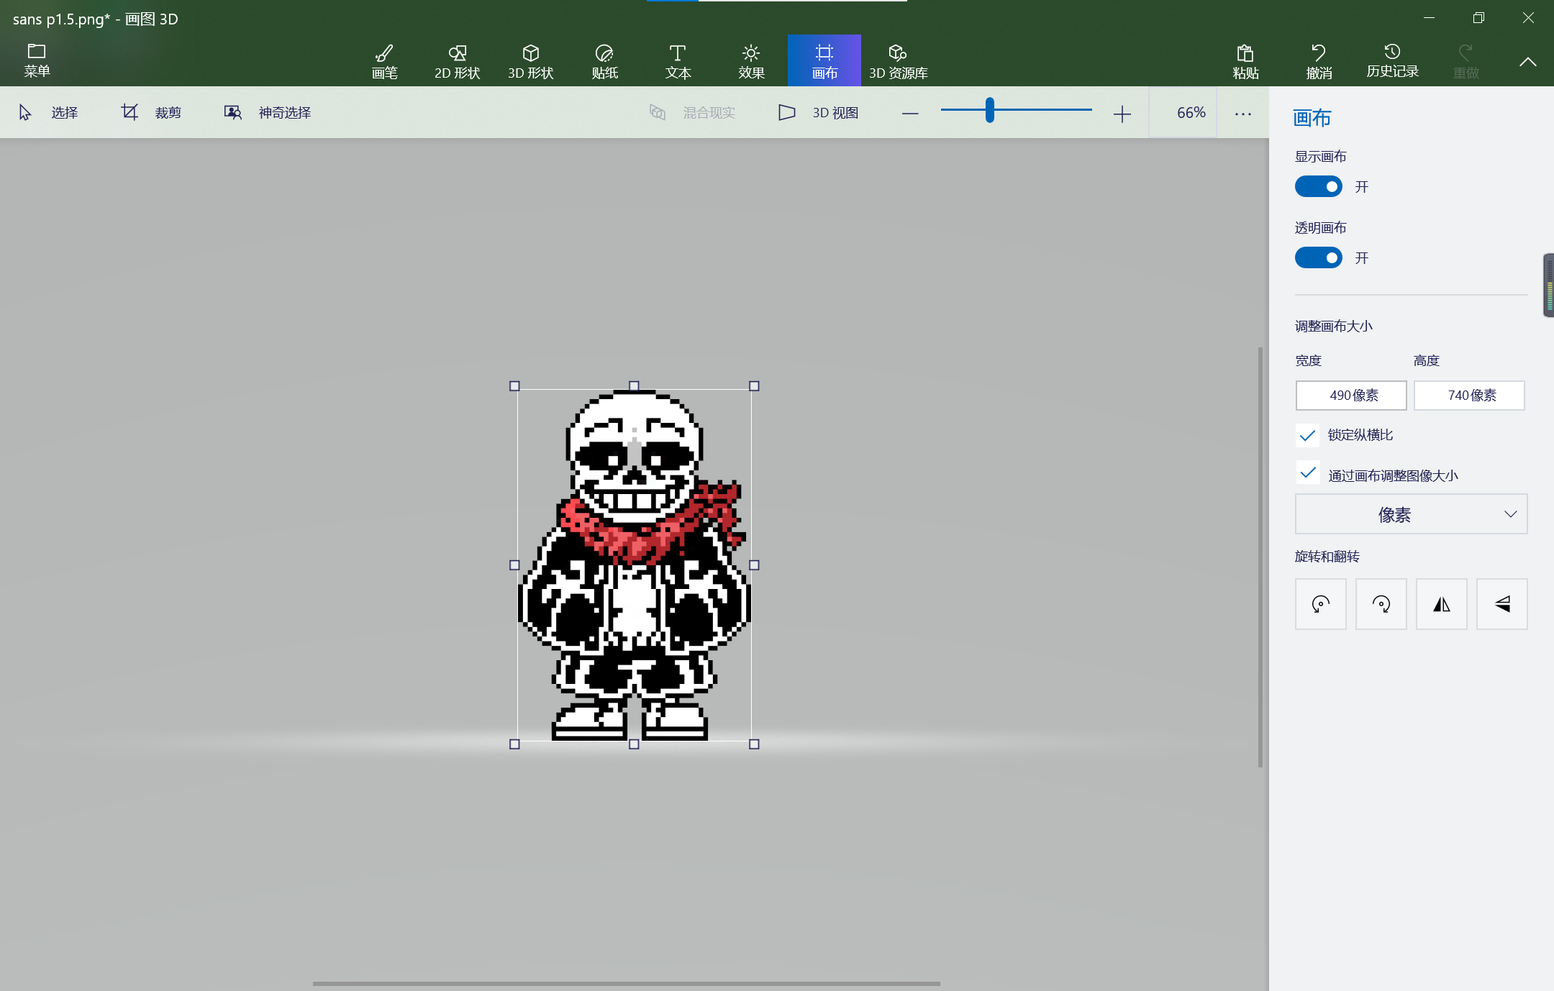Click the right-middle canvas resize handle
Viewport: 1554px width, 991px height.
coord(754,565)
